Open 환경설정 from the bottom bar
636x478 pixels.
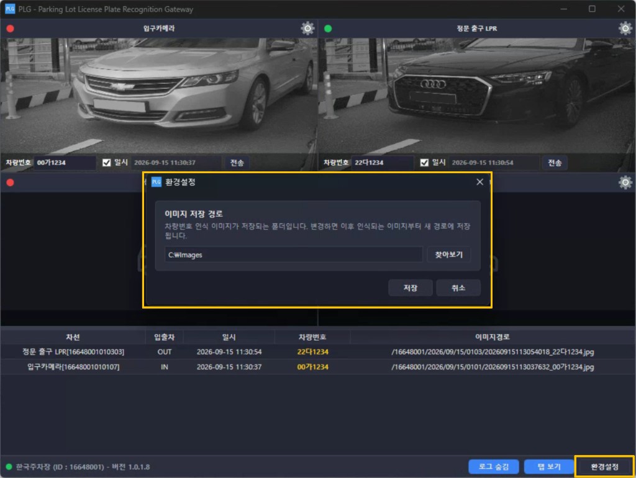click(604, 467)
